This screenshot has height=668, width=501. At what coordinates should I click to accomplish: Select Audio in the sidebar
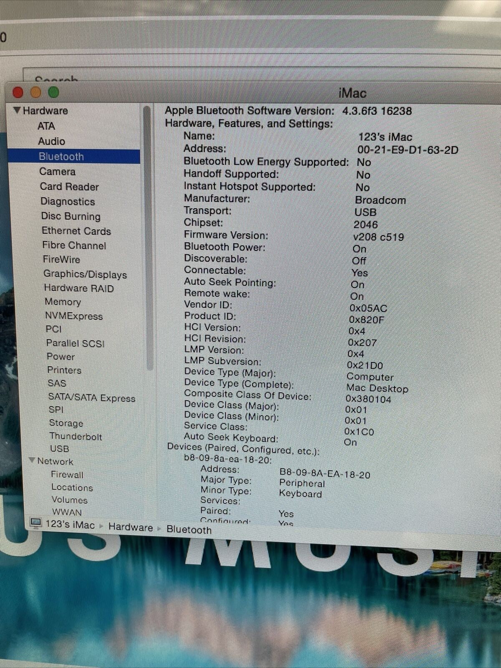pos(51,141)
